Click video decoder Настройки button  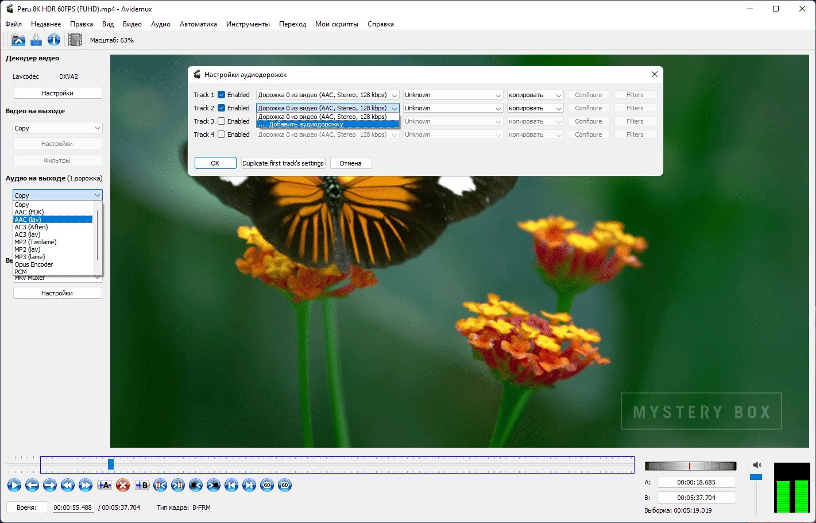(57, 93)
